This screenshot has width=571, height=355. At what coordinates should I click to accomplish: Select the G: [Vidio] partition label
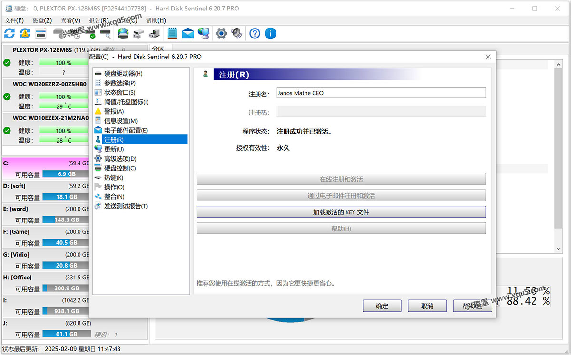coord(16,255)
